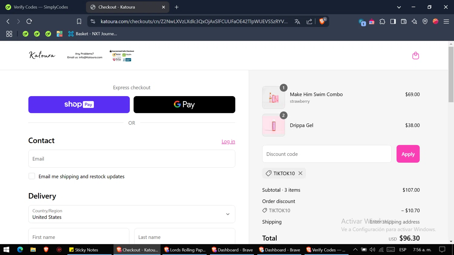
Task: Show hidden system tray icons
Action: tap(355, 250)
